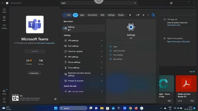Click the Microsoft Teams app logo
This screenshot has width=198, height=111.
tap(35, 25)
